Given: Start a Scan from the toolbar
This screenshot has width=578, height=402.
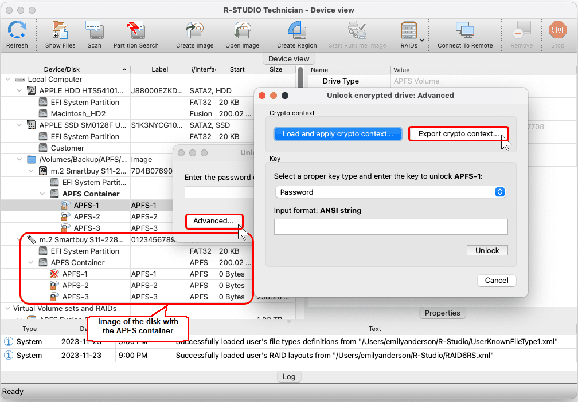Looking at the screenshot, I should 95,30.
